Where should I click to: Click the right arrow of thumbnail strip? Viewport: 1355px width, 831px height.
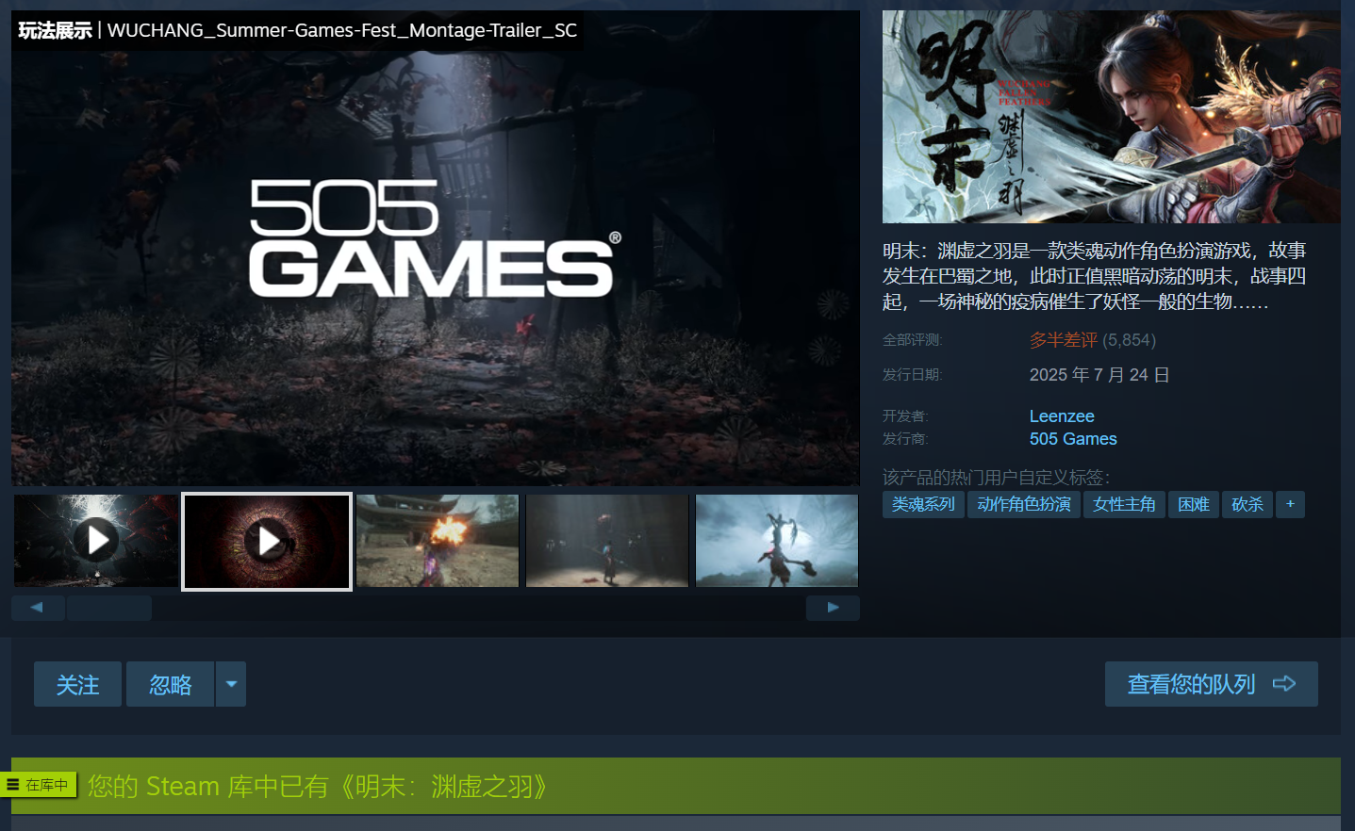(833, 608)
